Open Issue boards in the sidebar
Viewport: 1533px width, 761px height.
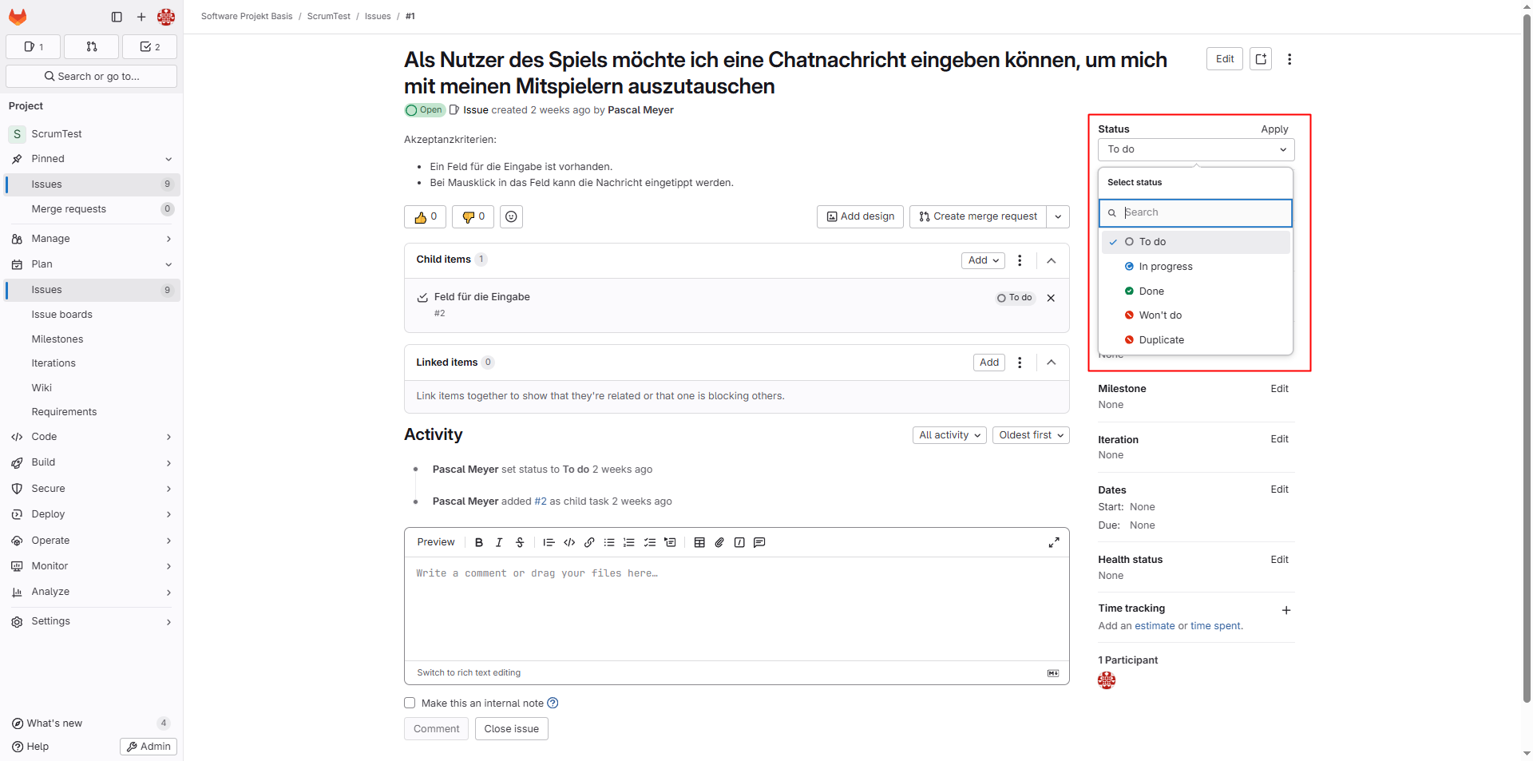tap(61, 315)
